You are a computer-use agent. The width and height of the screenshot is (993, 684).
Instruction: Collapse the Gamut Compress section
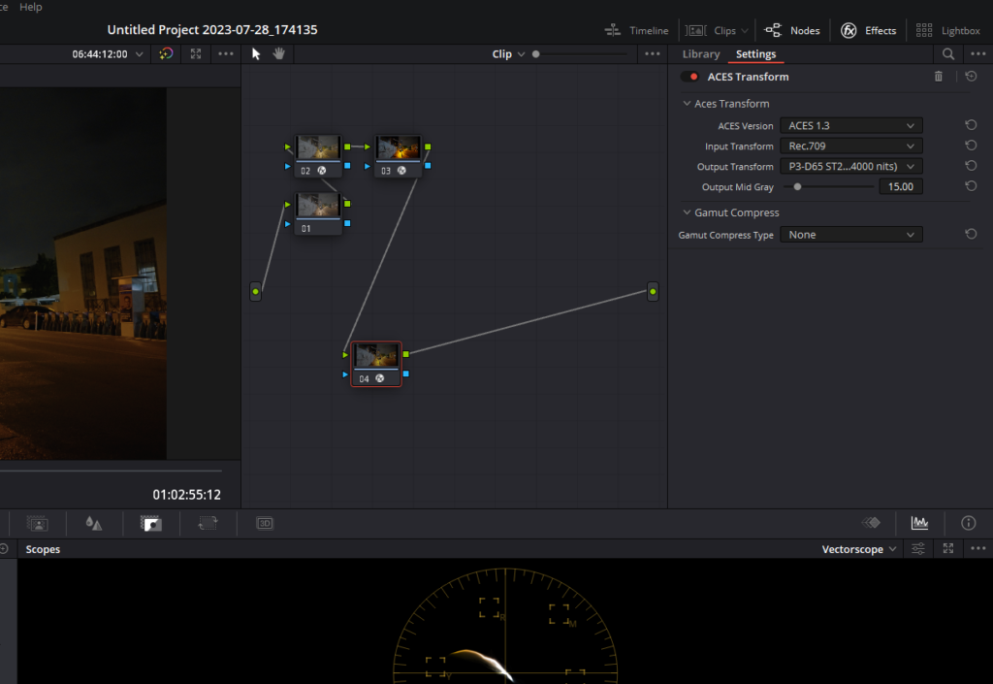click(687, 212)
